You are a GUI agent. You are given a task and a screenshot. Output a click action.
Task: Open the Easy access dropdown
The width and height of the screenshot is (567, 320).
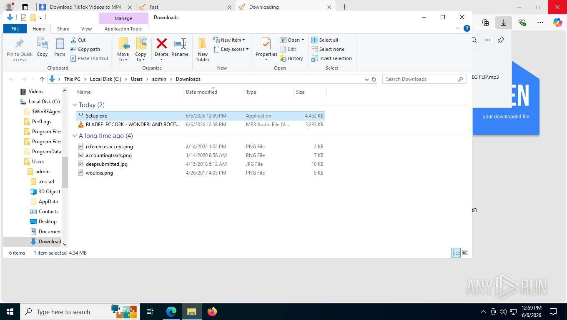[231, 49]
